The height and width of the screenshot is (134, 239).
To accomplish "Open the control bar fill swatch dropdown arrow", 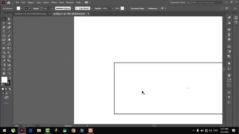I will point(22,8).
